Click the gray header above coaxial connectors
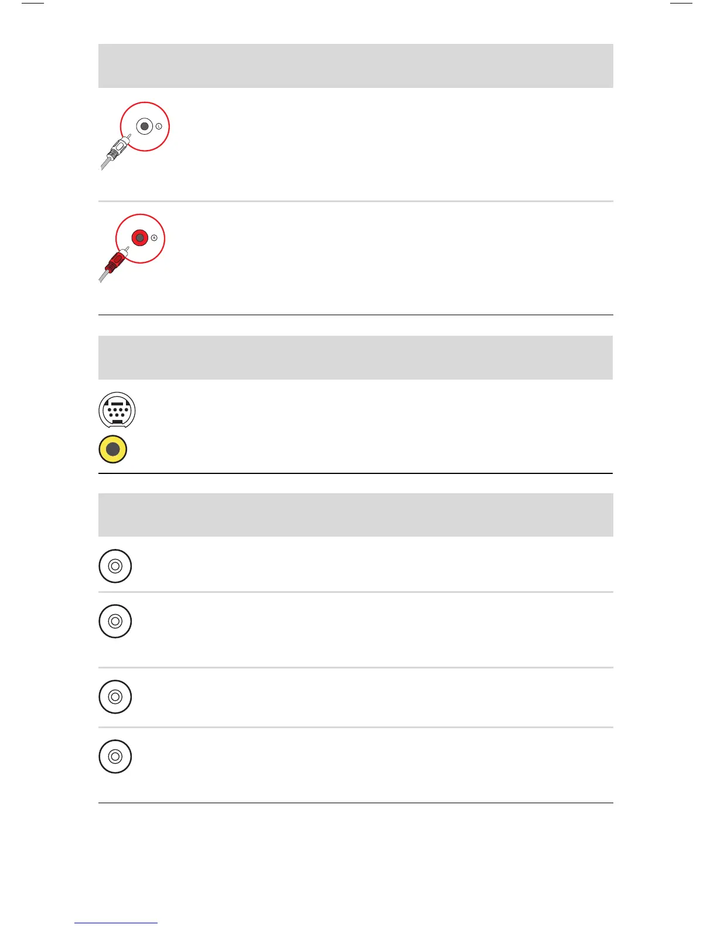The image size is (717, 928). point(356,515)
